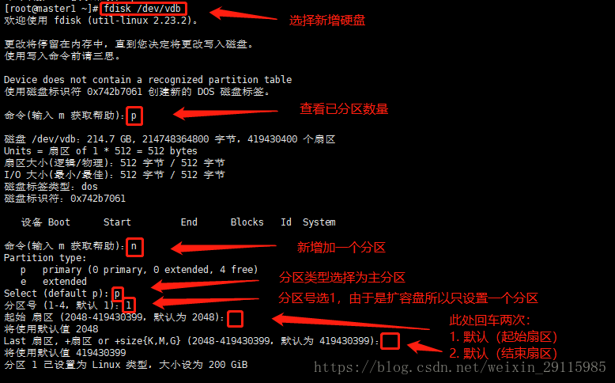615x383 pixels.
Task: Click the empty red box after start sector prompt
Action: (235, 319)
